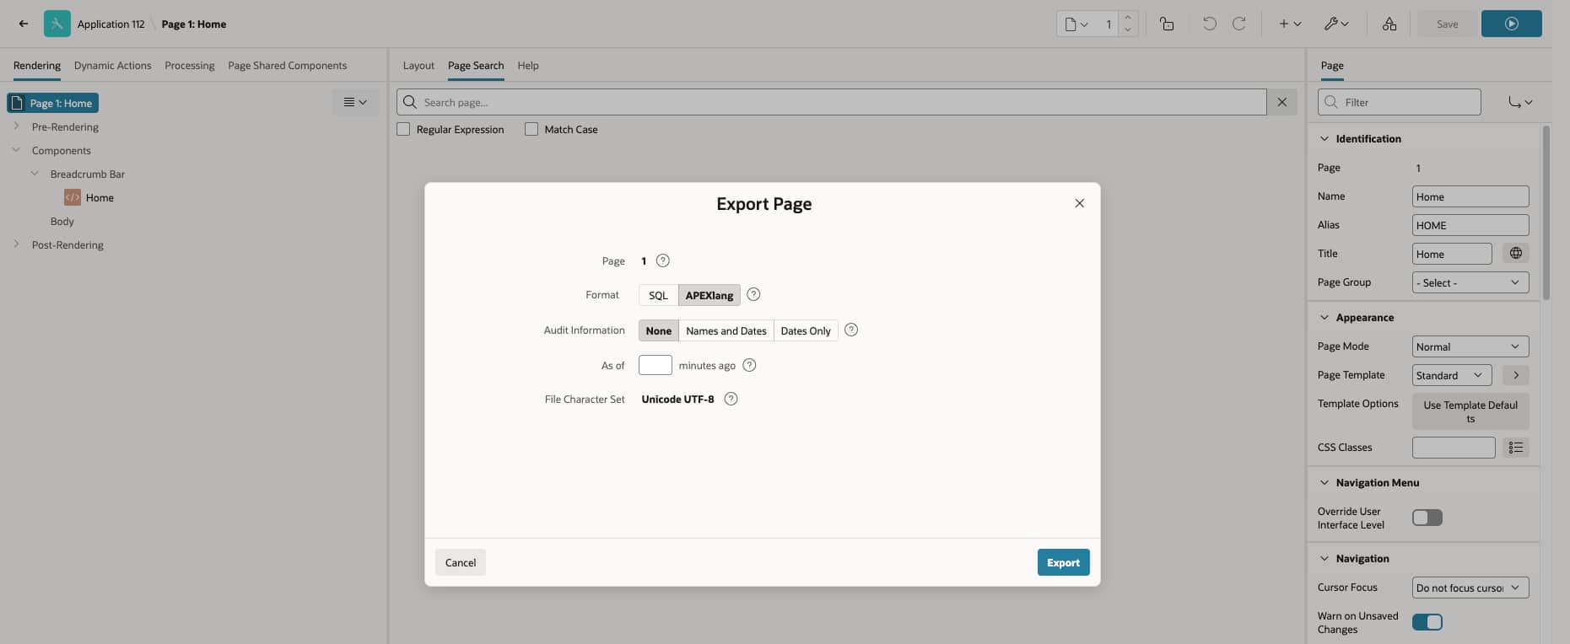Tick the Regular Expression checkbox
1570x644 pixels.
tap(403, 129)
